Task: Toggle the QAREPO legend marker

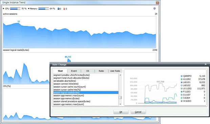Action: pos(182,76)
